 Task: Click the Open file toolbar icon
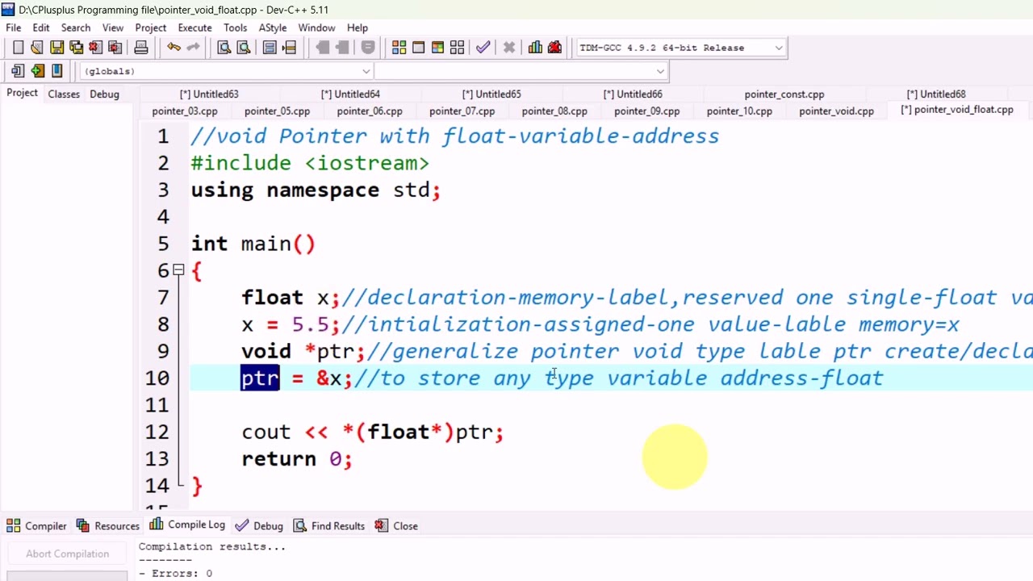pyautogui.click(x=37, y=48)
